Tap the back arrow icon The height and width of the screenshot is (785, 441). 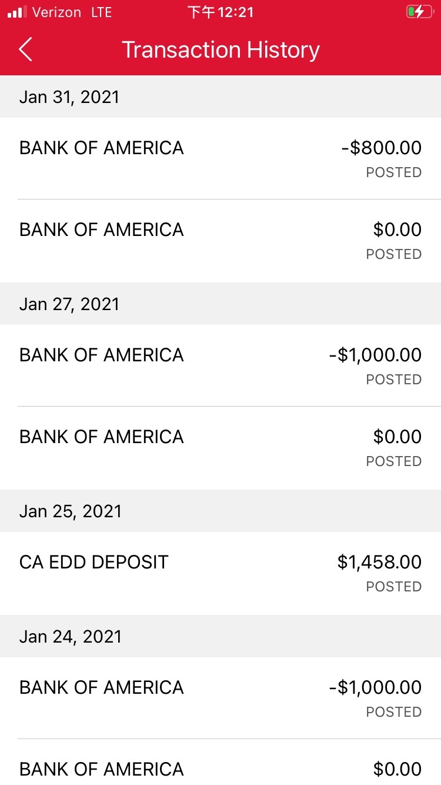[25, 49]
